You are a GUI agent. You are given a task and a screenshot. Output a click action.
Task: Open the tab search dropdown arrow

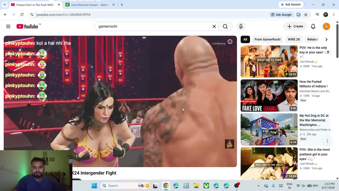pos(5,5)
